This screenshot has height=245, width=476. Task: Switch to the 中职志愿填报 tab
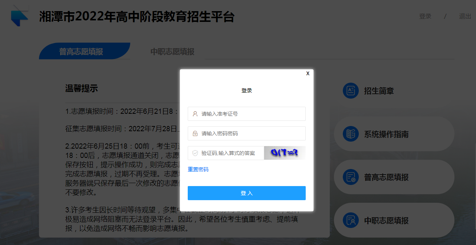(x=172, y=52)
